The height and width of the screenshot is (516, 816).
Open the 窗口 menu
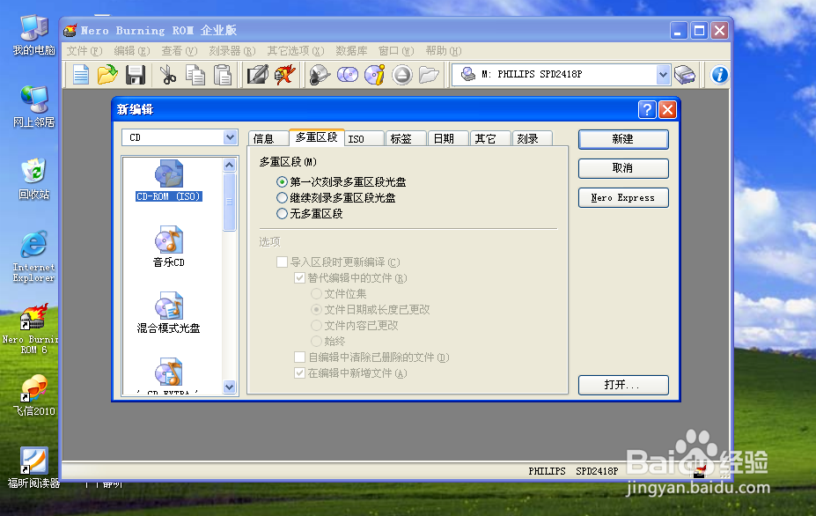[395, 51]
